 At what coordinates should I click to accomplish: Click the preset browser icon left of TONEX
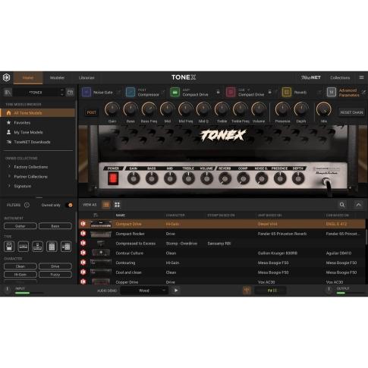point(8,93)
